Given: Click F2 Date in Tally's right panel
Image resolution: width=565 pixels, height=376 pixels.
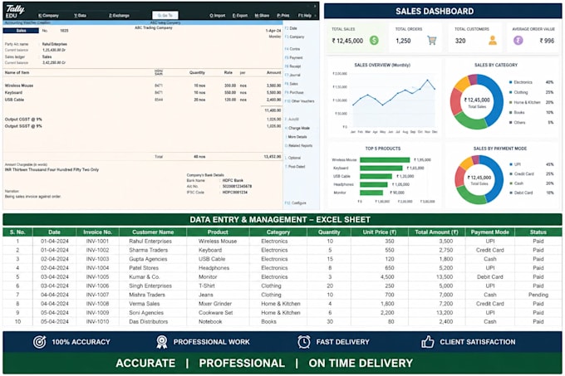Looking at the screenshot, I should click(291, 28).
